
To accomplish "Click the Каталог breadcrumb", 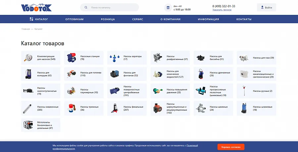I will tap(38, 29).
